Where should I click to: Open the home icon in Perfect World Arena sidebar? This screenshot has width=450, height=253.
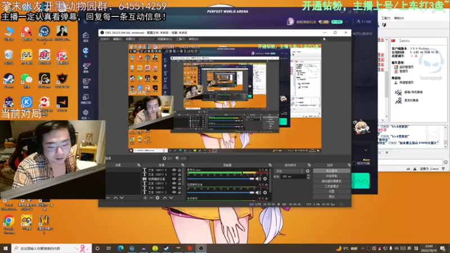tap(85, 37)
